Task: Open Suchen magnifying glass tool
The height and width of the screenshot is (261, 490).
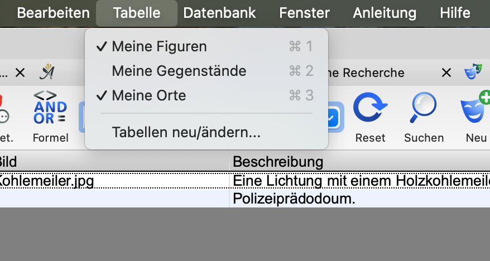Action: [424, 116]
